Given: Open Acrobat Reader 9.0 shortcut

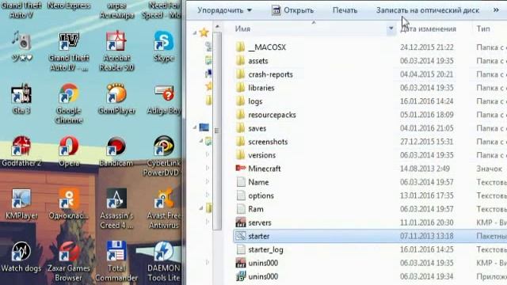Looking at the screenshot, I should (x=116, y=51).
